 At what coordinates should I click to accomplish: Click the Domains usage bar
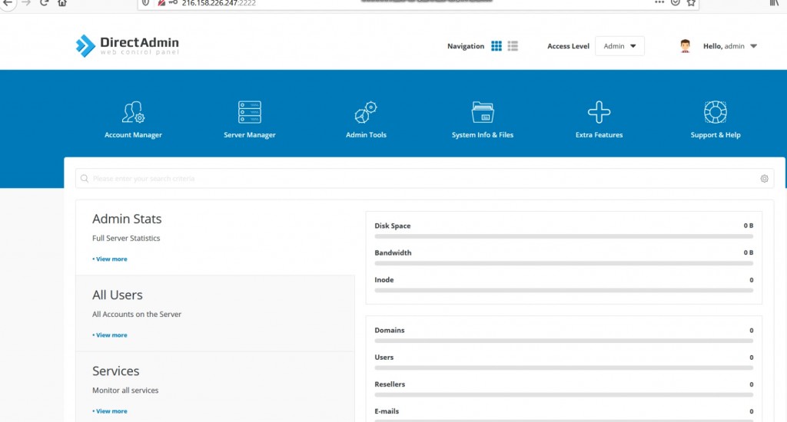[x=563, y=341]
